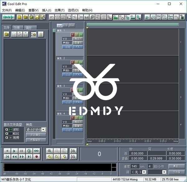The image size is (187, 182).
Task: Mute track 4 with its M button
Action: coord(81,118)
